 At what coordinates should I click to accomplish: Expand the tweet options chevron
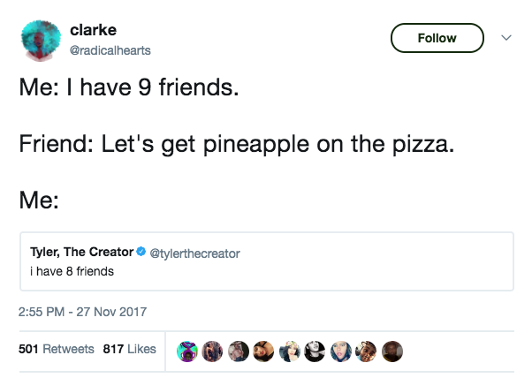(x=505, y=38)
